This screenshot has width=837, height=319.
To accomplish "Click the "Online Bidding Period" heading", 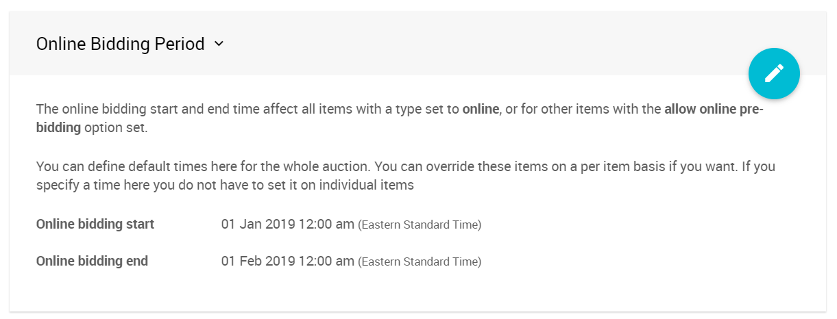I will pos(120,44).
